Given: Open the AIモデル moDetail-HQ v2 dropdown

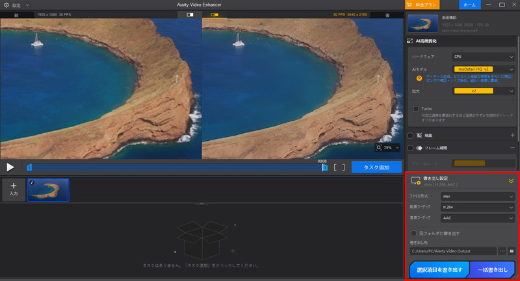Looking at the screenshot, I should (484, 69).
